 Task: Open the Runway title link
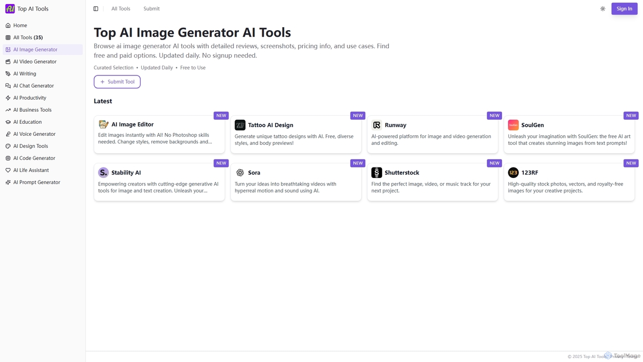(x=395, y=125)
